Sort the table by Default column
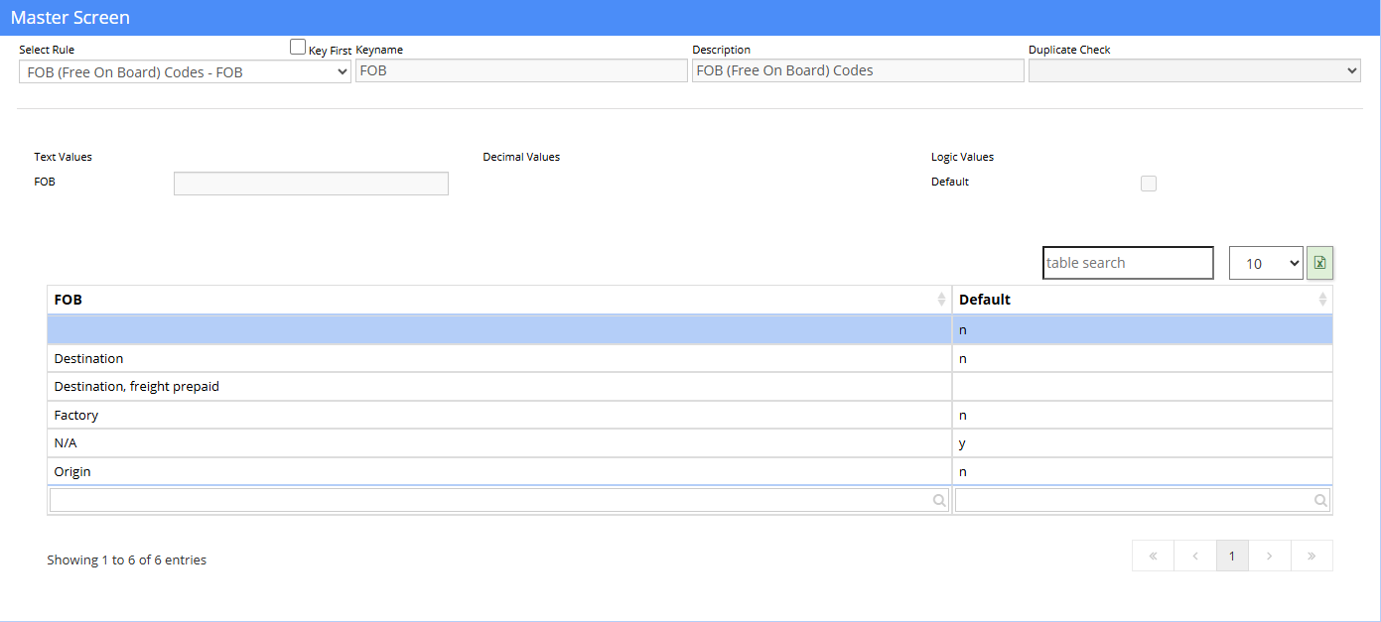 click(x=1142, y=300)
